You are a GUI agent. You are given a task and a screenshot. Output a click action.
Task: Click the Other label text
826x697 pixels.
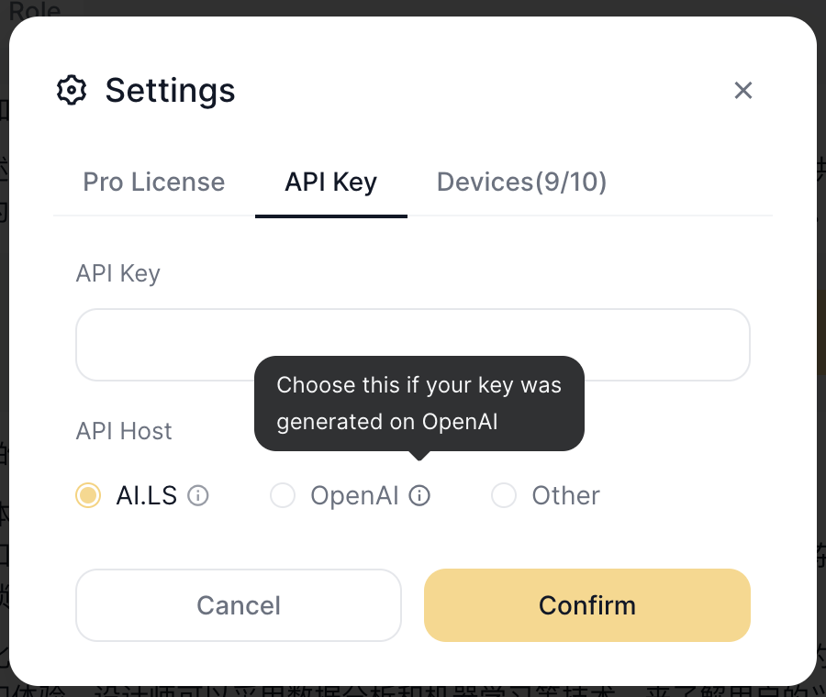(x=565, y=496)
